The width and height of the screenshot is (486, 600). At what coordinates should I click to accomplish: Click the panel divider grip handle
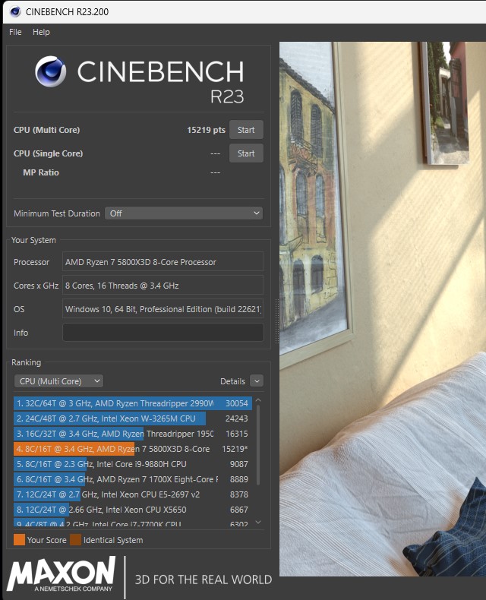277,321
